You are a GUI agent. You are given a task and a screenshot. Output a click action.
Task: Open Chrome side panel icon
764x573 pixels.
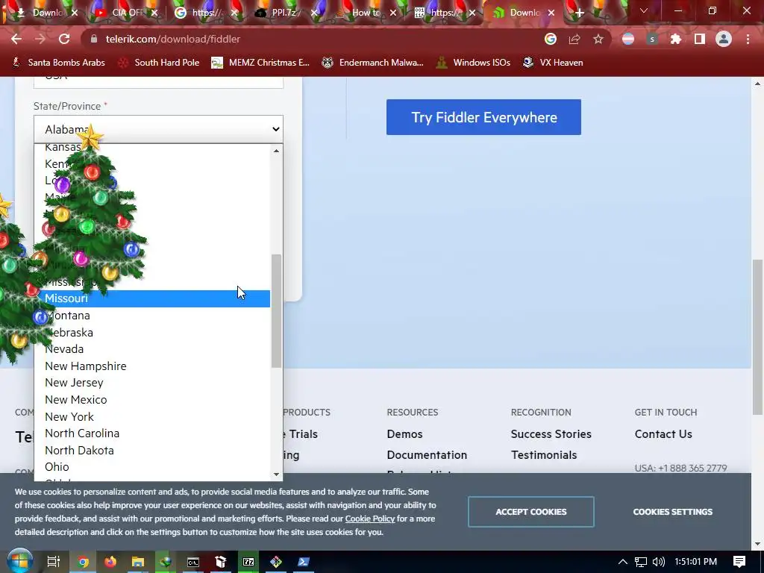point(700,39)
